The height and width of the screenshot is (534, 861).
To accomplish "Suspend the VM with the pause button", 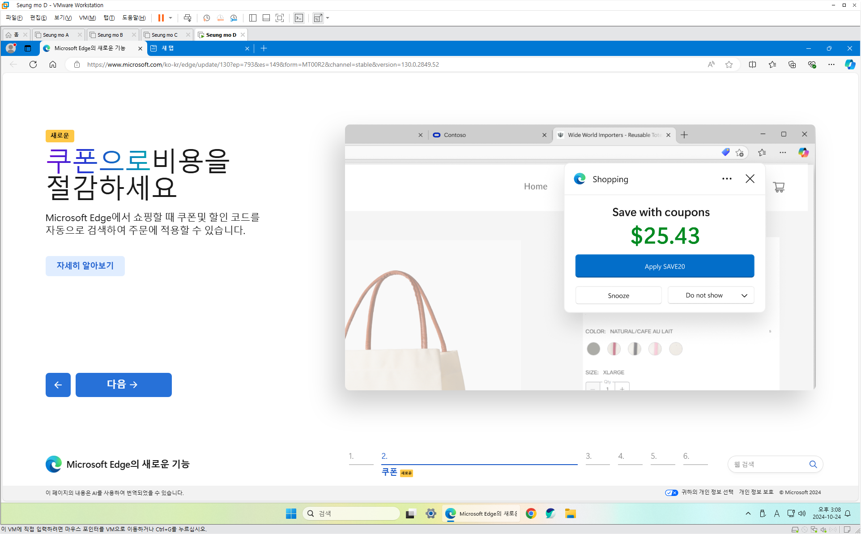I will (x=161, y=18).
